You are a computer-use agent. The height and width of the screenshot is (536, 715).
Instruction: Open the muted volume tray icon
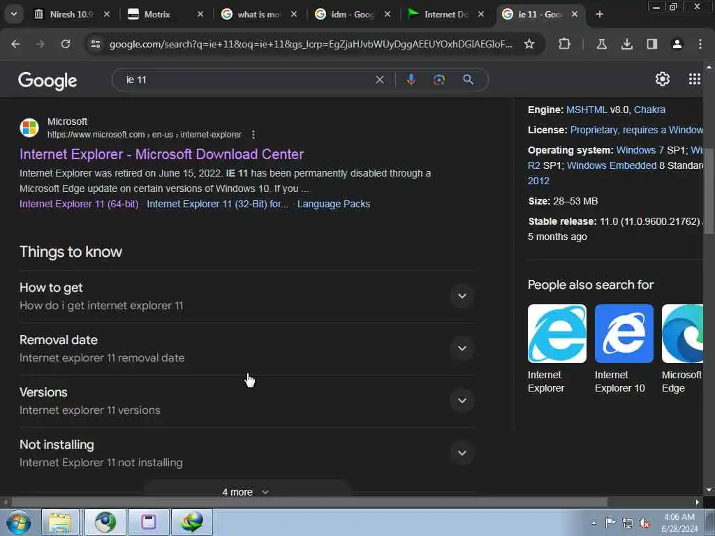[x=644, y=523]
